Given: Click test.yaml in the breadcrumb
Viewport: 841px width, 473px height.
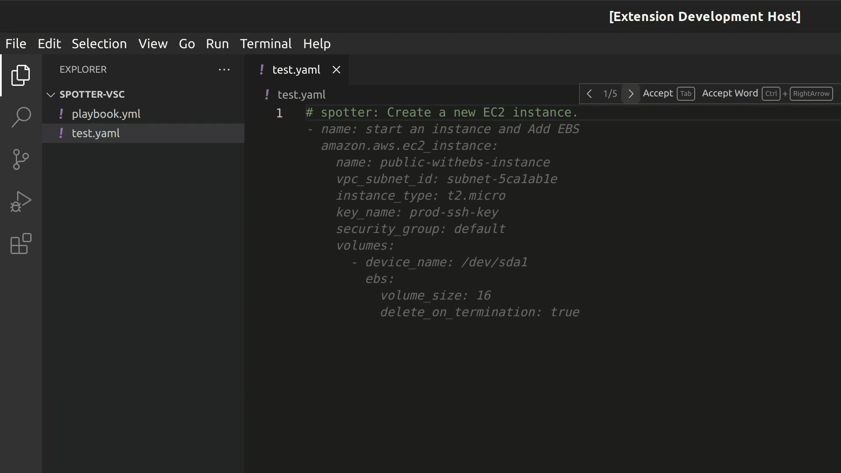Looking at the screenshot, I should (301, 95).
